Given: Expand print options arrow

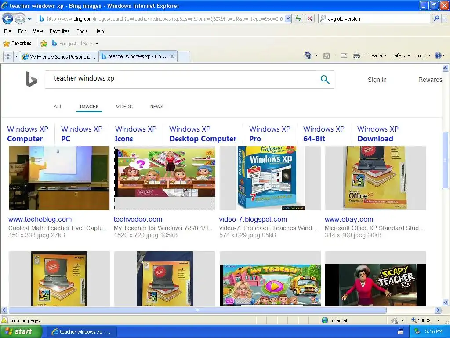Looking at the screenshot, I should pos(365,55).
